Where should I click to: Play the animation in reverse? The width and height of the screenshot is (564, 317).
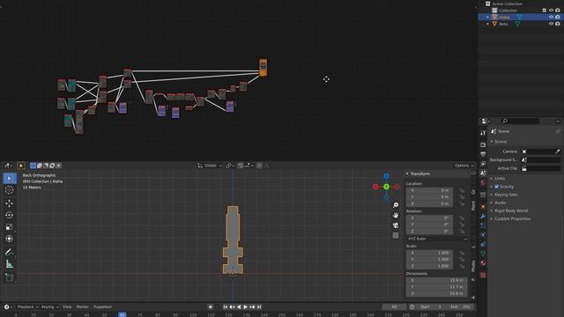(x=239, y=307)
